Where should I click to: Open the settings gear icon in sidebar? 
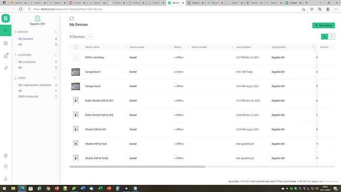[5, 167]
